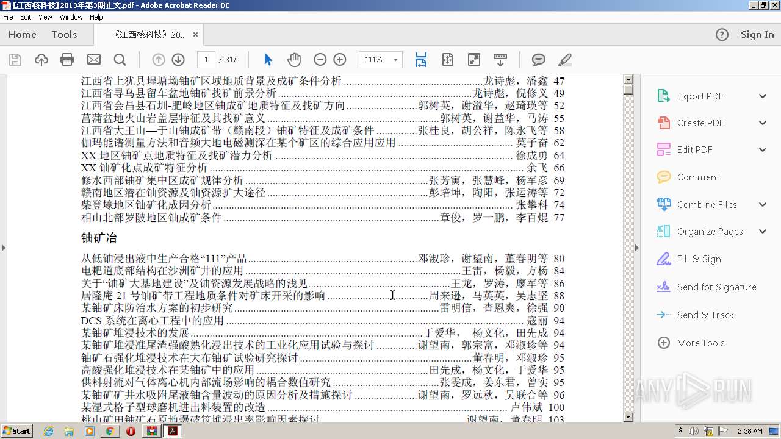This screenshot has width=781, height=439.
Task: Click the vertical scrollbar down arrow
Action: 628,417
